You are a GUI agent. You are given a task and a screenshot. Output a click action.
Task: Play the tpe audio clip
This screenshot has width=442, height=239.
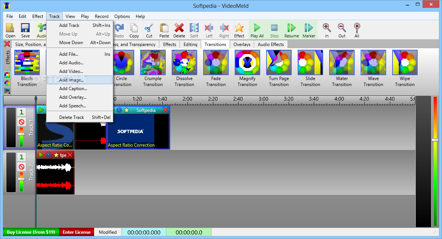click(x=42, y=155)
